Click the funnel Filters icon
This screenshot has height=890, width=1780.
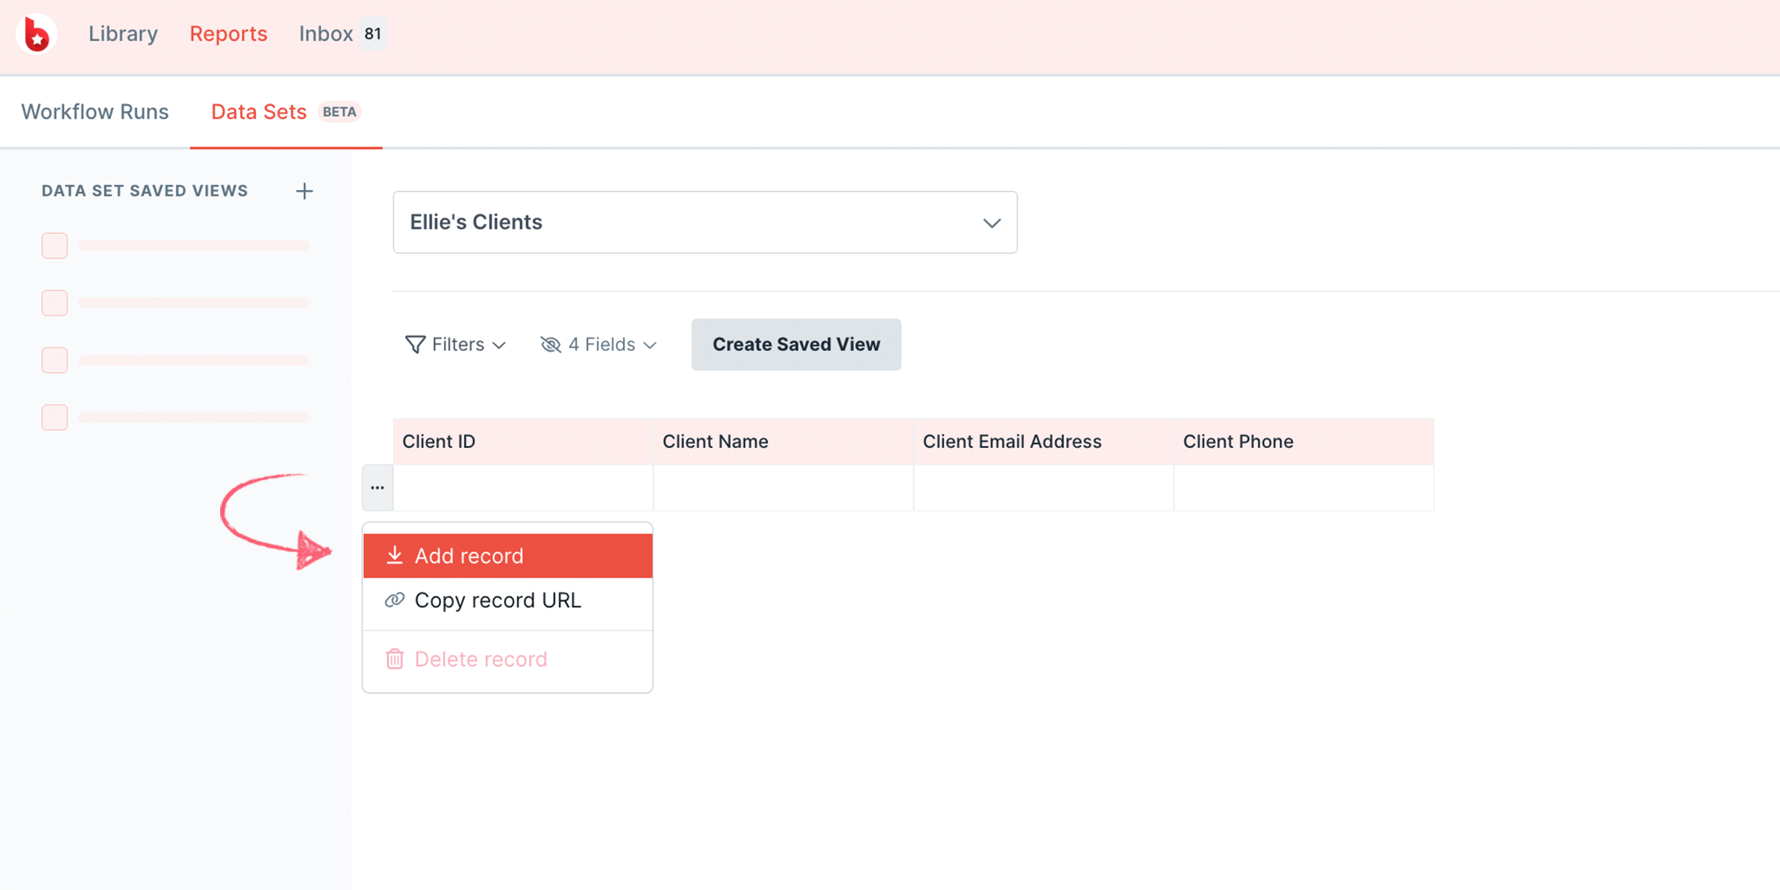pyautogui.click(x=414, y=344)
